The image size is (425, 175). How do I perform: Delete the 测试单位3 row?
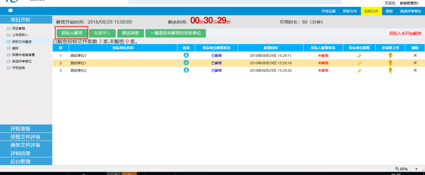pos(415,55)
